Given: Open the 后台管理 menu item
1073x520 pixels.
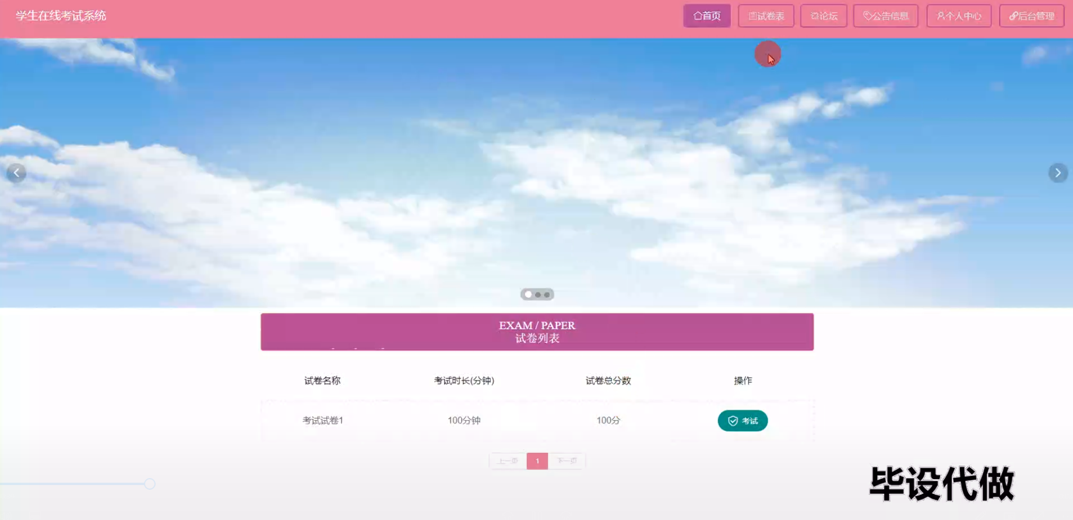Looking at the screenshot, I should [x=1032, y=16].
